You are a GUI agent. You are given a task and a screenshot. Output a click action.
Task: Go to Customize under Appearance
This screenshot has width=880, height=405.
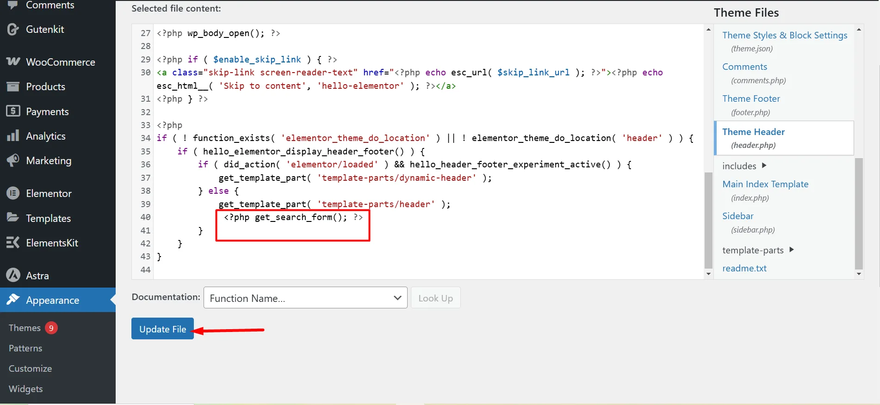click(30, 368)
